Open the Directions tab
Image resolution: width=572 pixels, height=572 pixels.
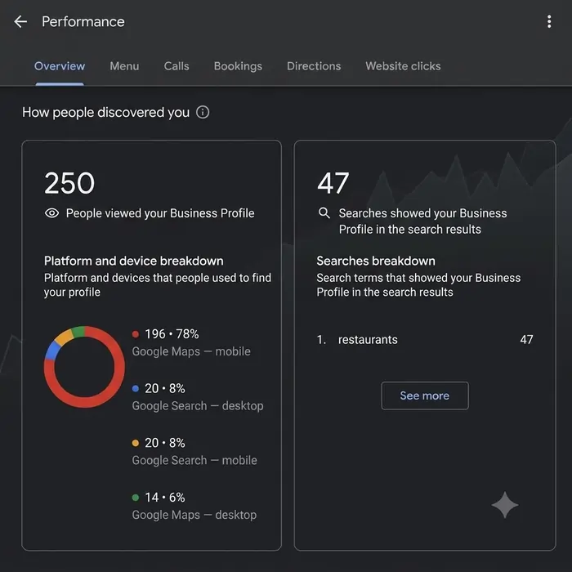tap(314, 66)
